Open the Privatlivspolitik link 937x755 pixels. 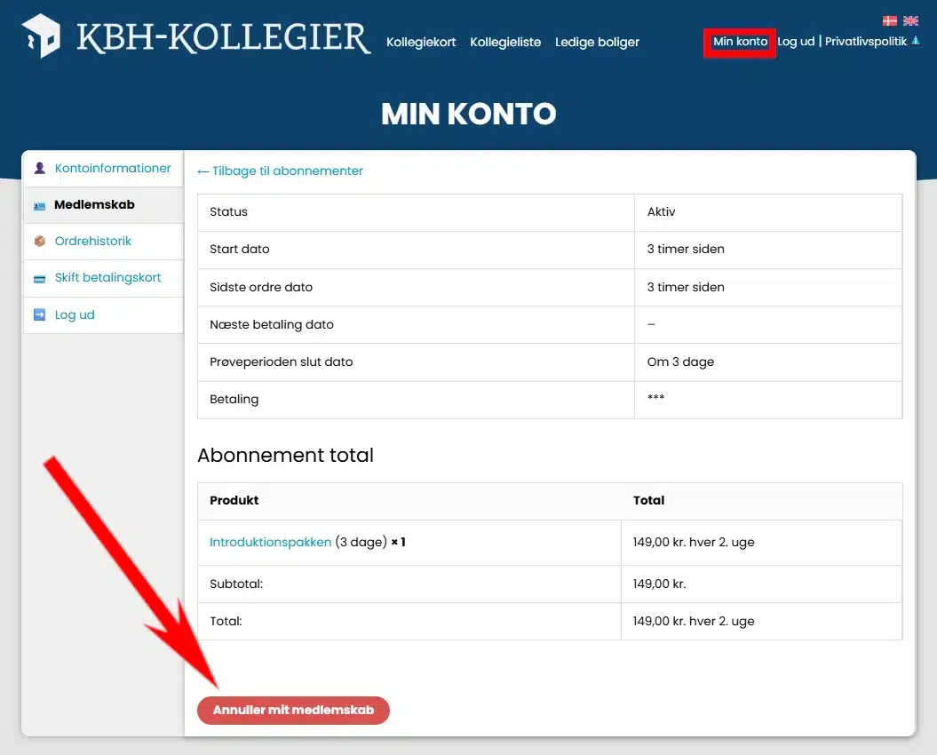point(865,42)
